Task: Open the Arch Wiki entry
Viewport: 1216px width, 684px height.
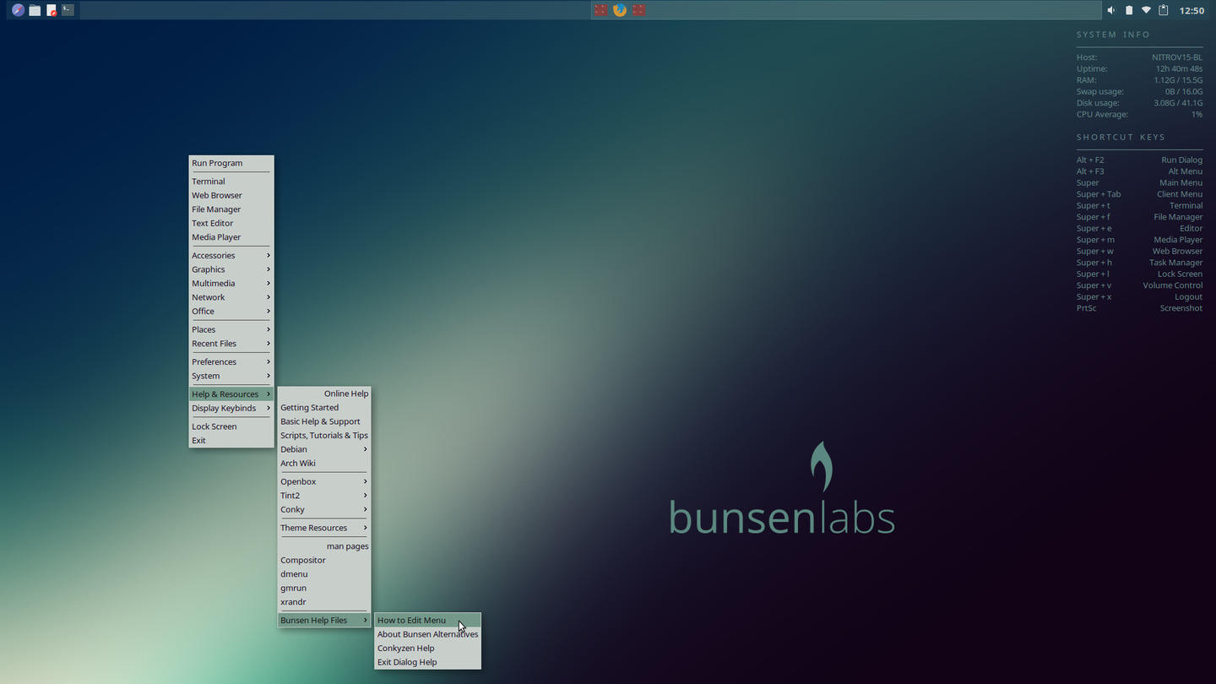Action: coord(324,463)
